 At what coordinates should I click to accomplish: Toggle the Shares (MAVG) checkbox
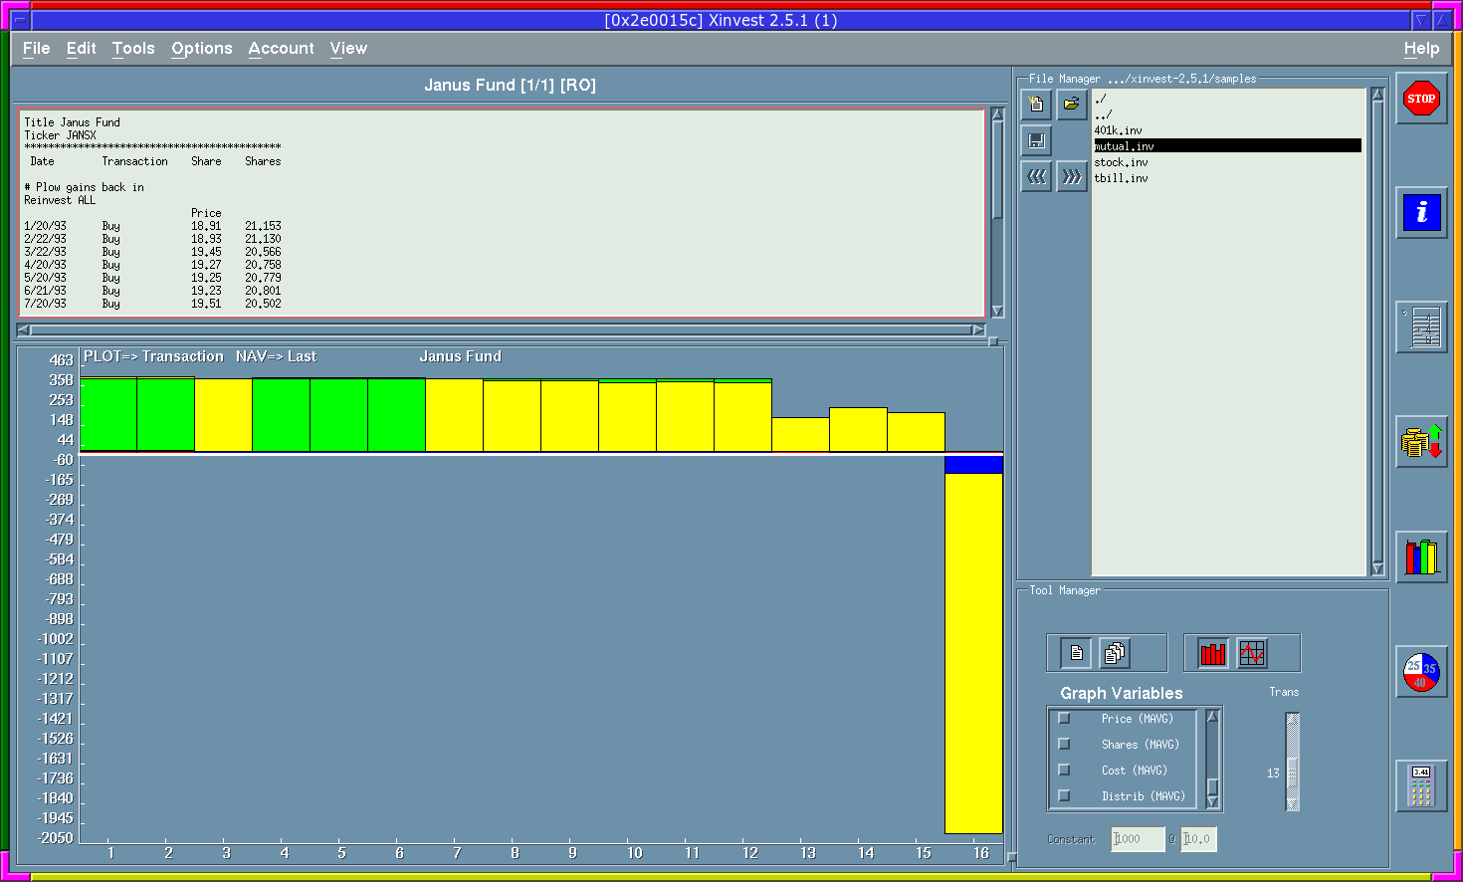[1064, 744]
